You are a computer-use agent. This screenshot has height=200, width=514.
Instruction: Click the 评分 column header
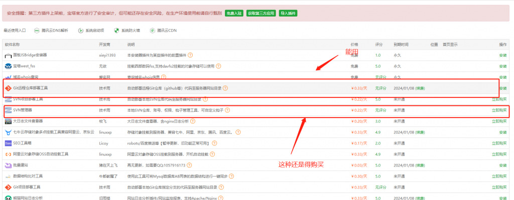click(x=378, y=44)
